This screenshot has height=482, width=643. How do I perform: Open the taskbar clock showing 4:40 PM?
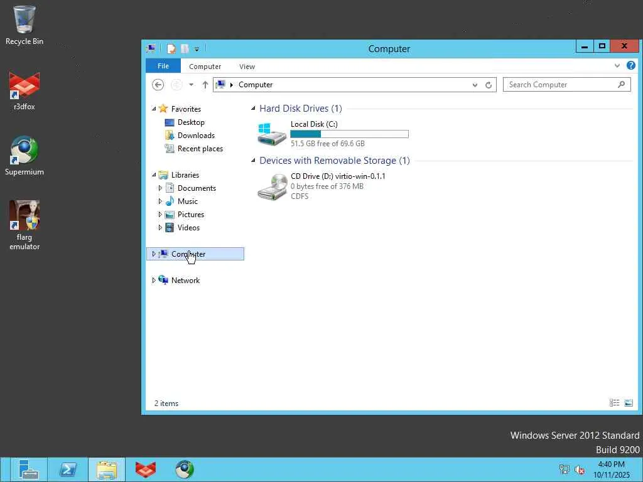pyautogui.click(x=612, y=469)
